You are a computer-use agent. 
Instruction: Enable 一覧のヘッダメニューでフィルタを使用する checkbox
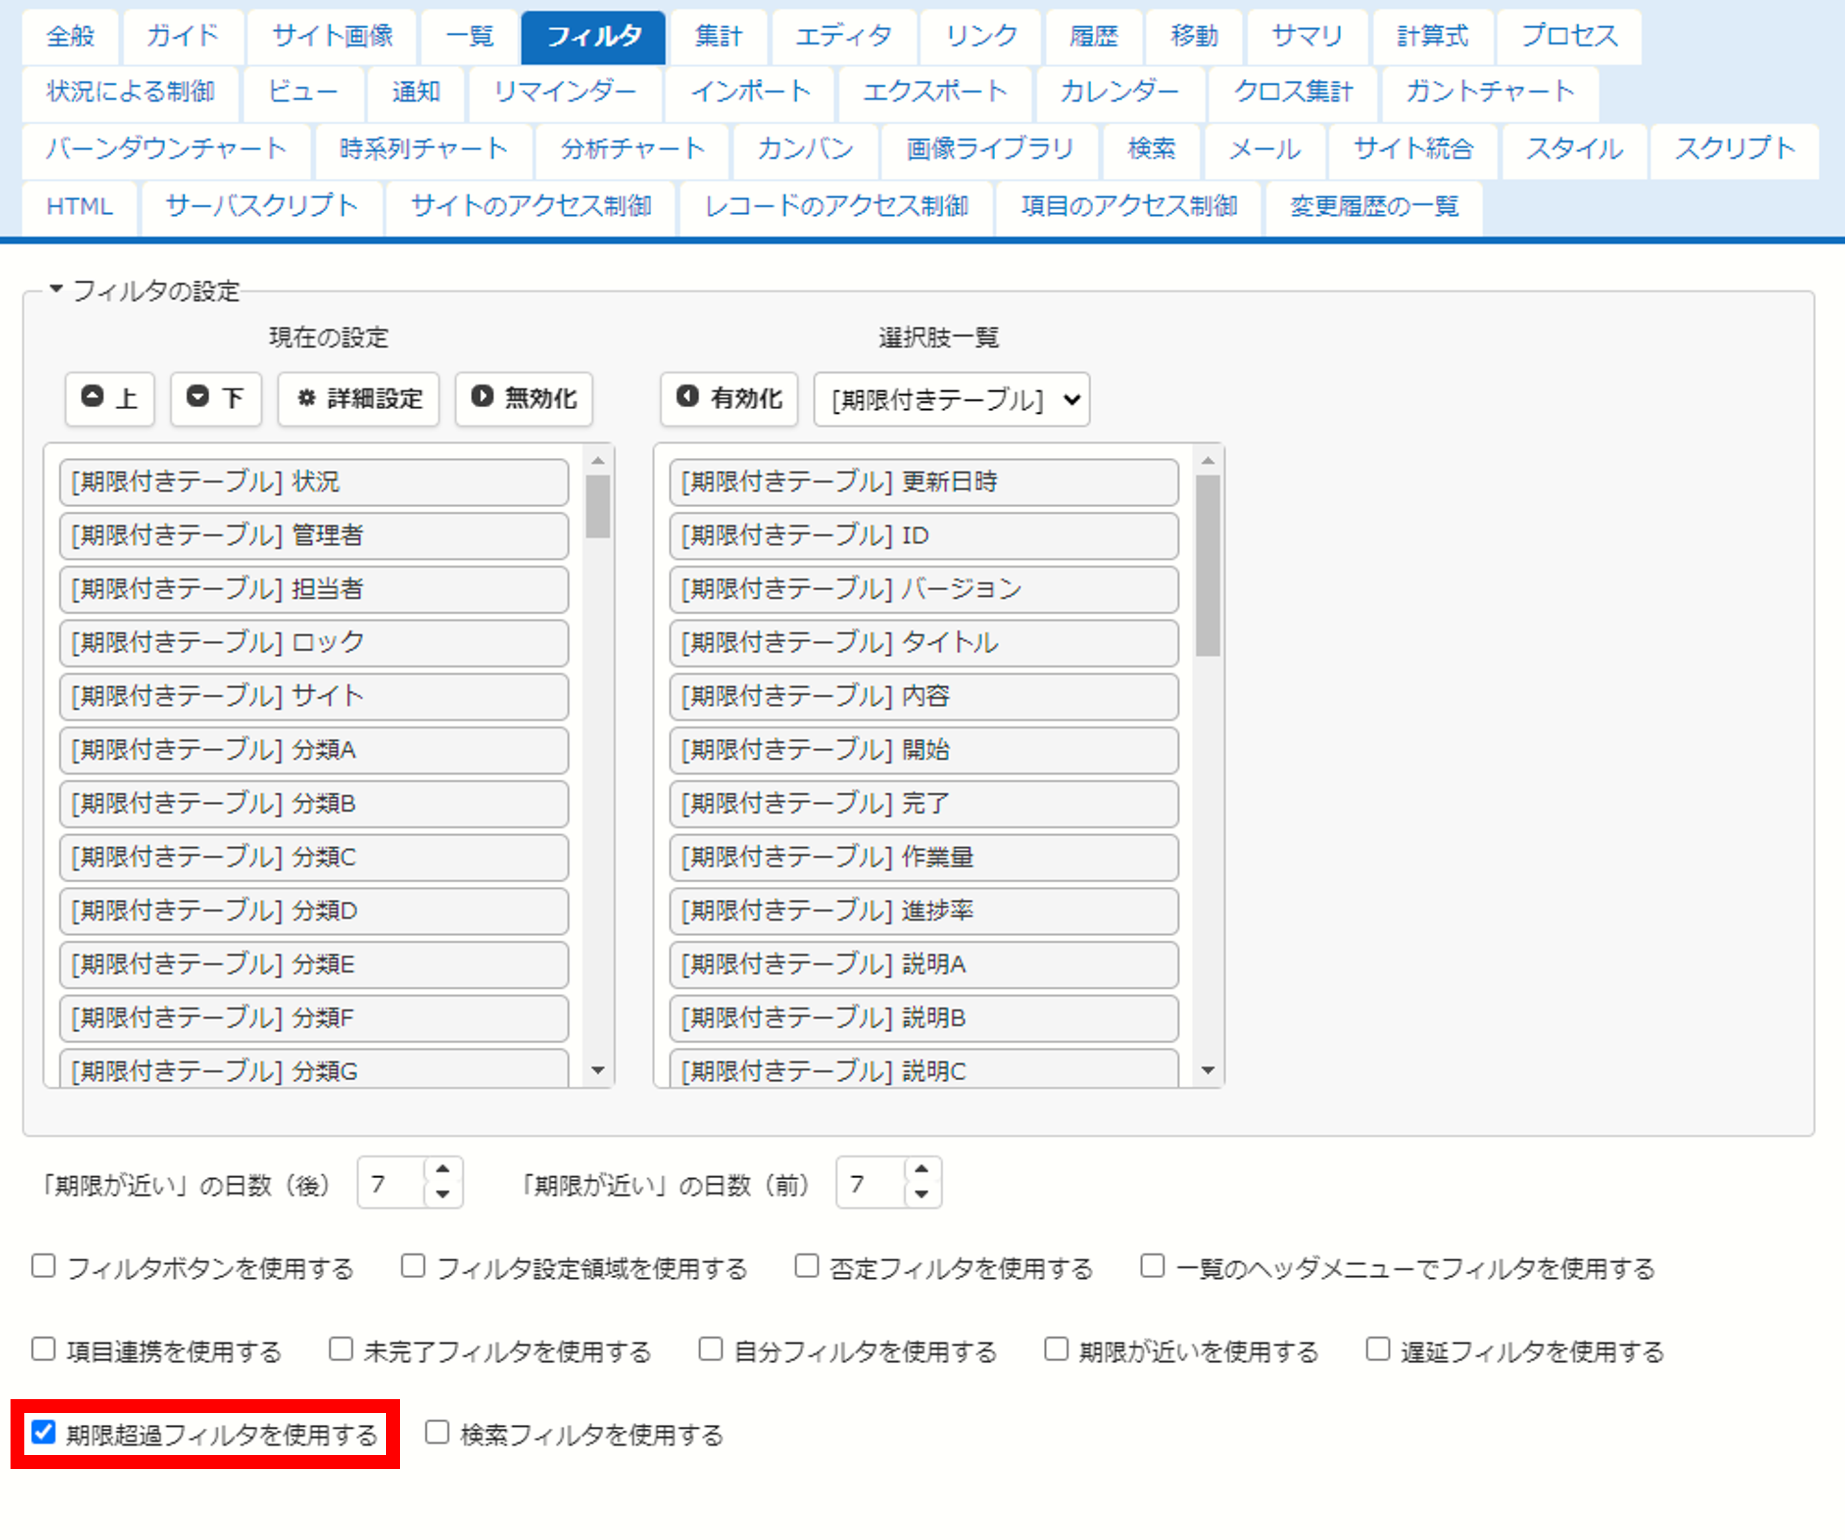click(x=1152, y=1266)
